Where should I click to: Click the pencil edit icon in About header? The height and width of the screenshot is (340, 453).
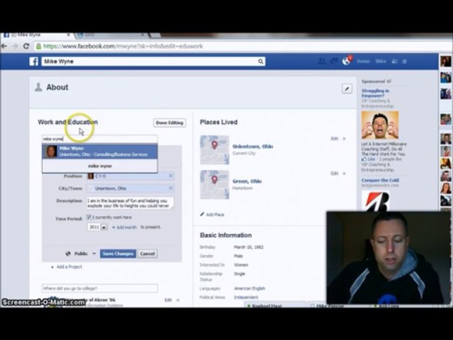click(x=347, y=89)
